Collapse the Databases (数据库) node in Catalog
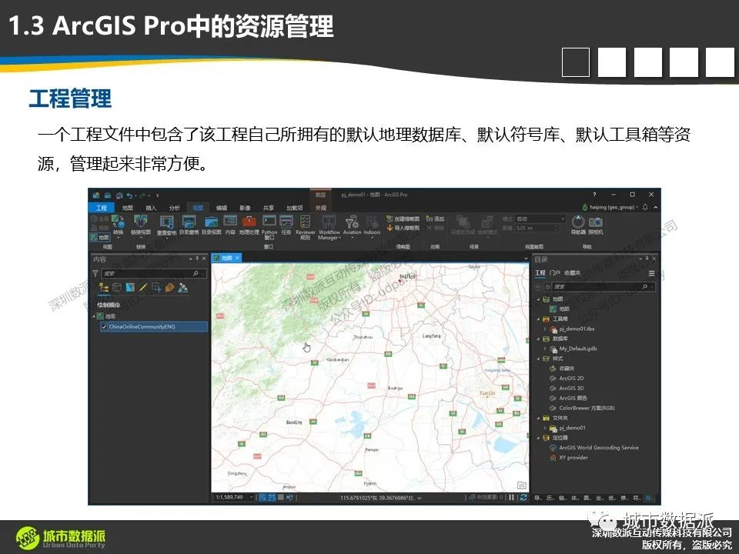The height and width of the screenshot is (554, 739). tap(539, 339)
